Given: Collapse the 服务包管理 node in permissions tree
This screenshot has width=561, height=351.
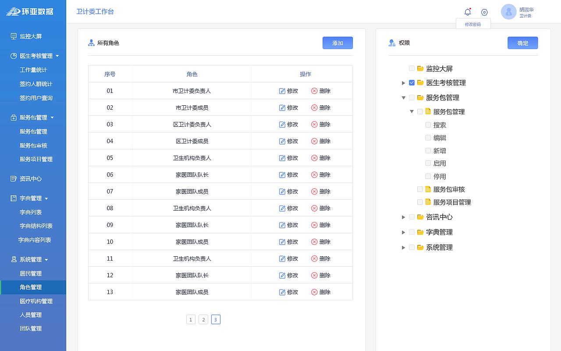Looking at the screenshot, I should pyautogui.click(x=404, y=97).
